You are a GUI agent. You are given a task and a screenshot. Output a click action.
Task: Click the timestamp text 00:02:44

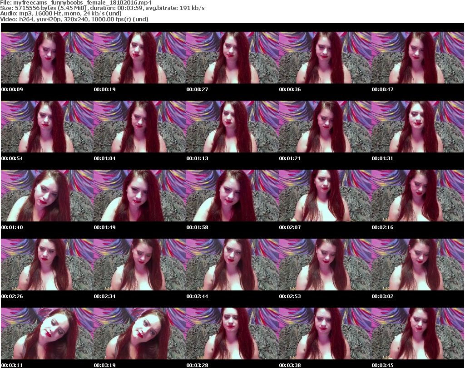pos(197,296)
